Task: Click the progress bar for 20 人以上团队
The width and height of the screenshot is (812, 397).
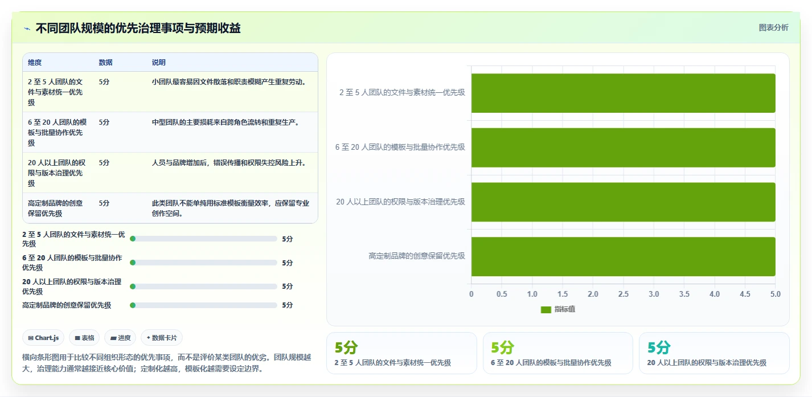Action: point(203,287)
